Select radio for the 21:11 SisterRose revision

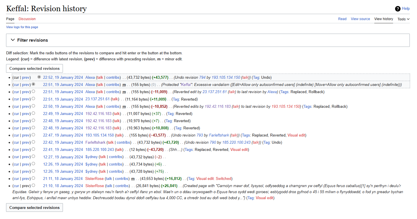click(33, 178)
